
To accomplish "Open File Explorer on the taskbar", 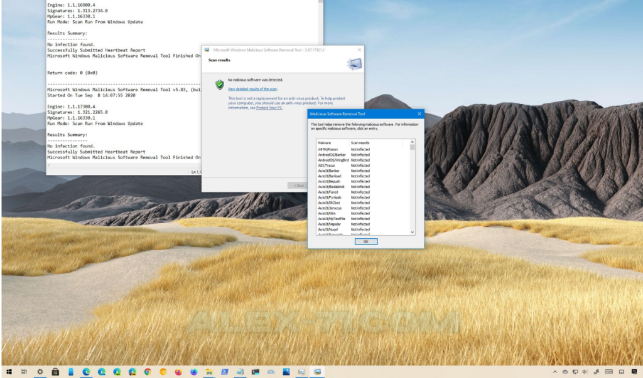I will click(209, 371).
